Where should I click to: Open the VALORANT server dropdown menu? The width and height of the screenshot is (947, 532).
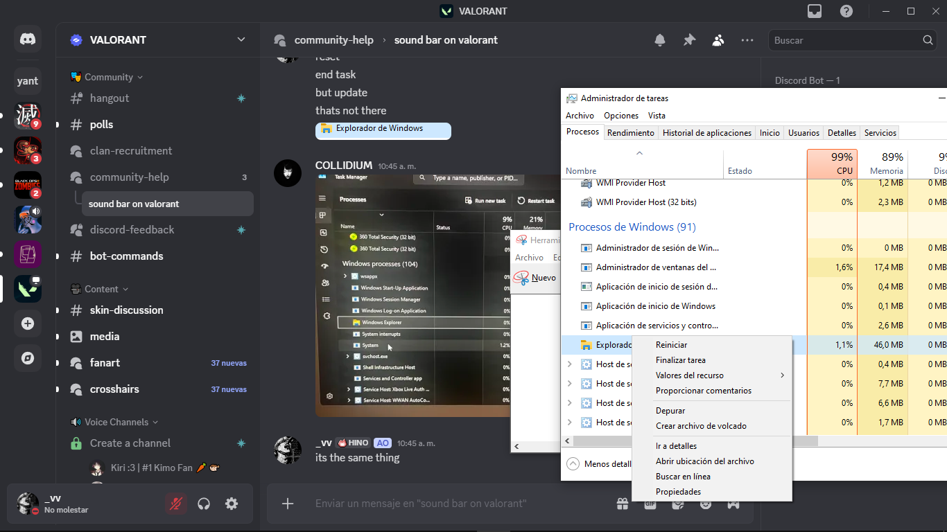click(241, 39)
